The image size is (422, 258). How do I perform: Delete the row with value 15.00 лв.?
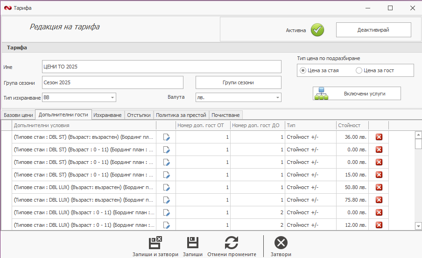point(379,175)
